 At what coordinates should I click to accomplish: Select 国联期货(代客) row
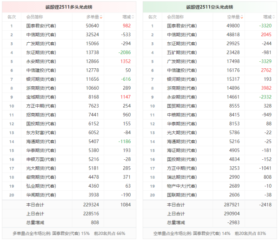click(210, 195)
